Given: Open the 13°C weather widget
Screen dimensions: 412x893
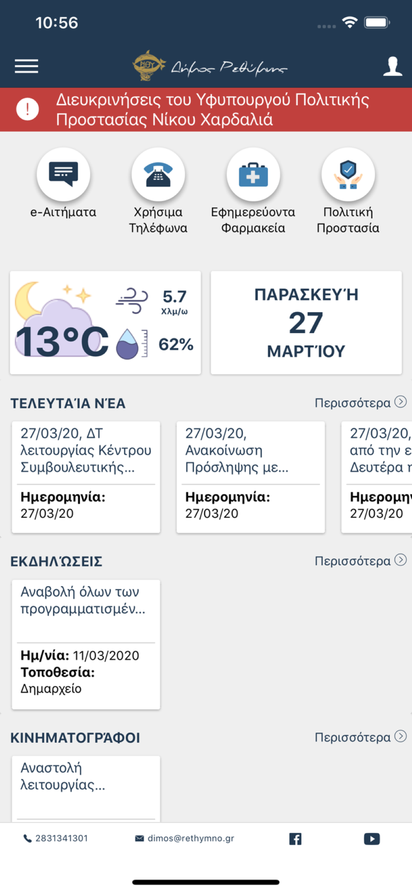Looking at the screenshot, I should (x=105, y=322).
